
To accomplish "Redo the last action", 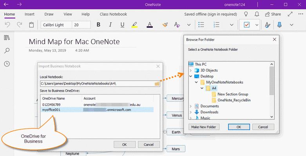I will pyautogui.click(x=19, y=25).
